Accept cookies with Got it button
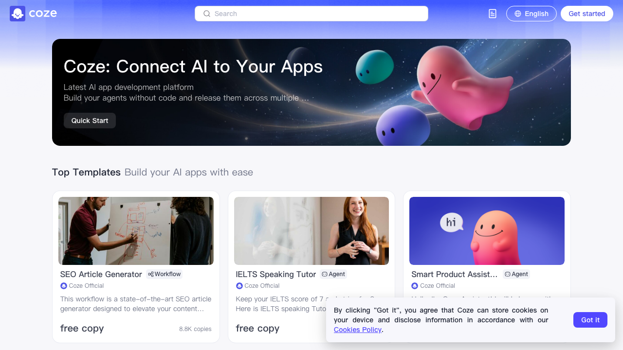This screenshot has width=623, height=350. pyautogui.click(x=590, y=320)
